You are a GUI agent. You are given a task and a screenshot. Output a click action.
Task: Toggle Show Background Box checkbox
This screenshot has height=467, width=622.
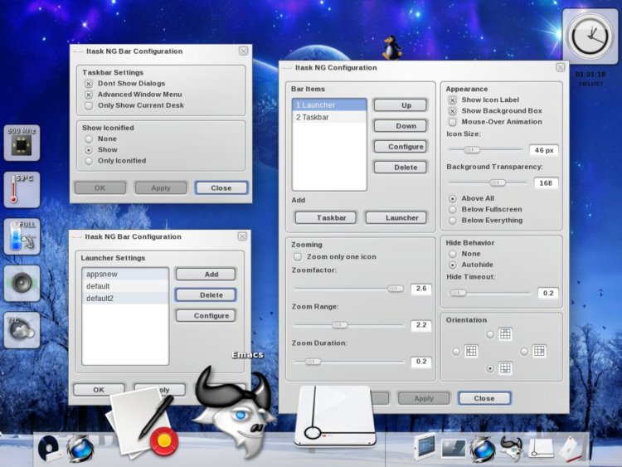click(x=452, y=111)
